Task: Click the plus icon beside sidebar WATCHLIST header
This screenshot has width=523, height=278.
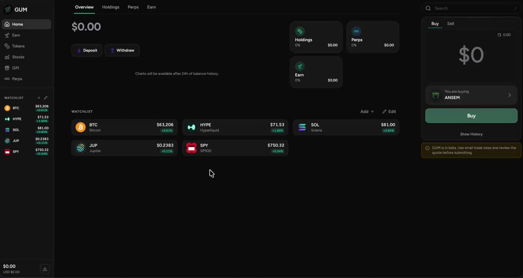Action: [39, 98]
